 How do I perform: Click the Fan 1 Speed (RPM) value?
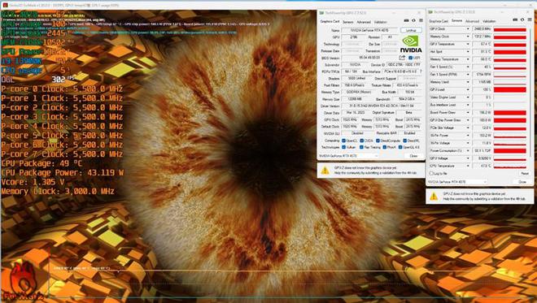point(482,74)
